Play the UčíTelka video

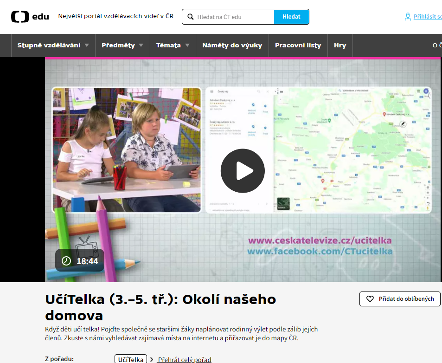click(x=242, y=171)
